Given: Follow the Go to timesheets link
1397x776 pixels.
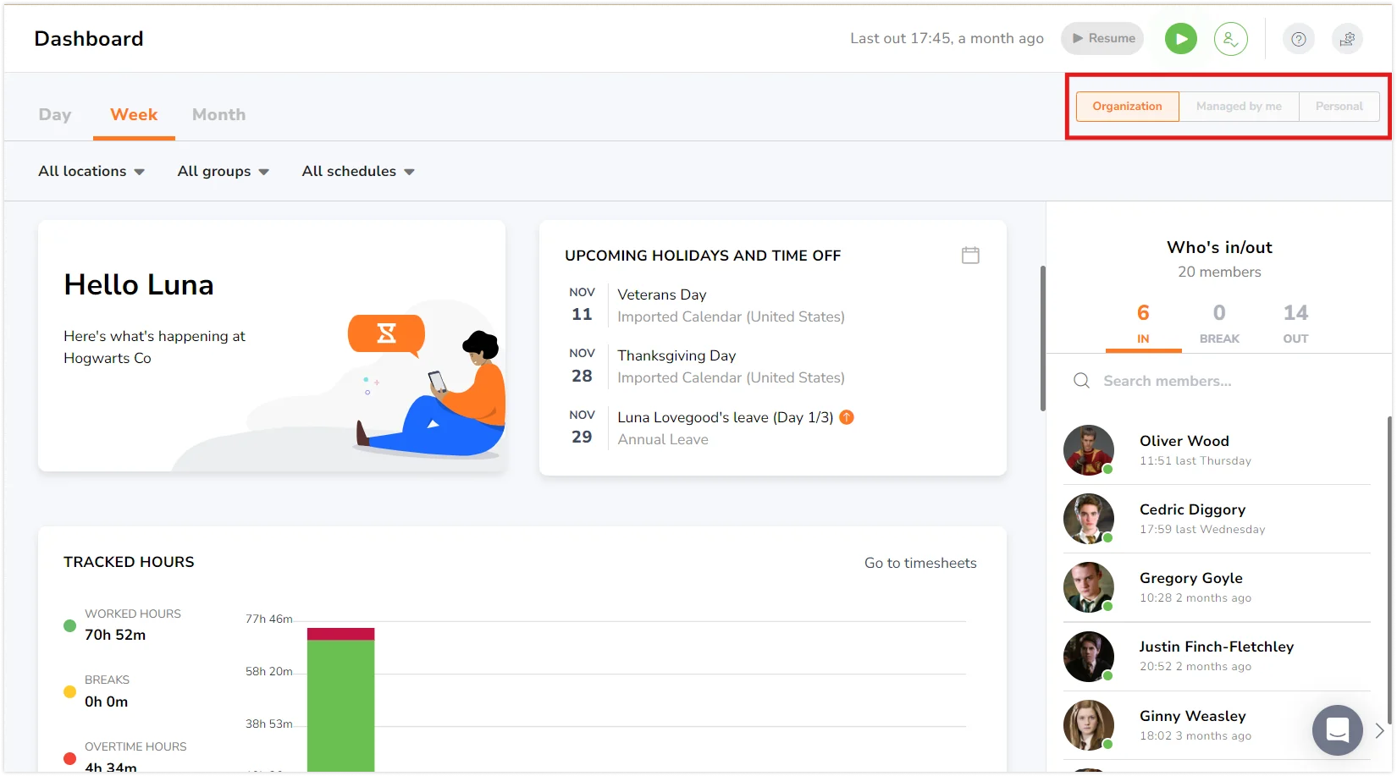Looking at the screenshot, I should [x=919, y=564].
